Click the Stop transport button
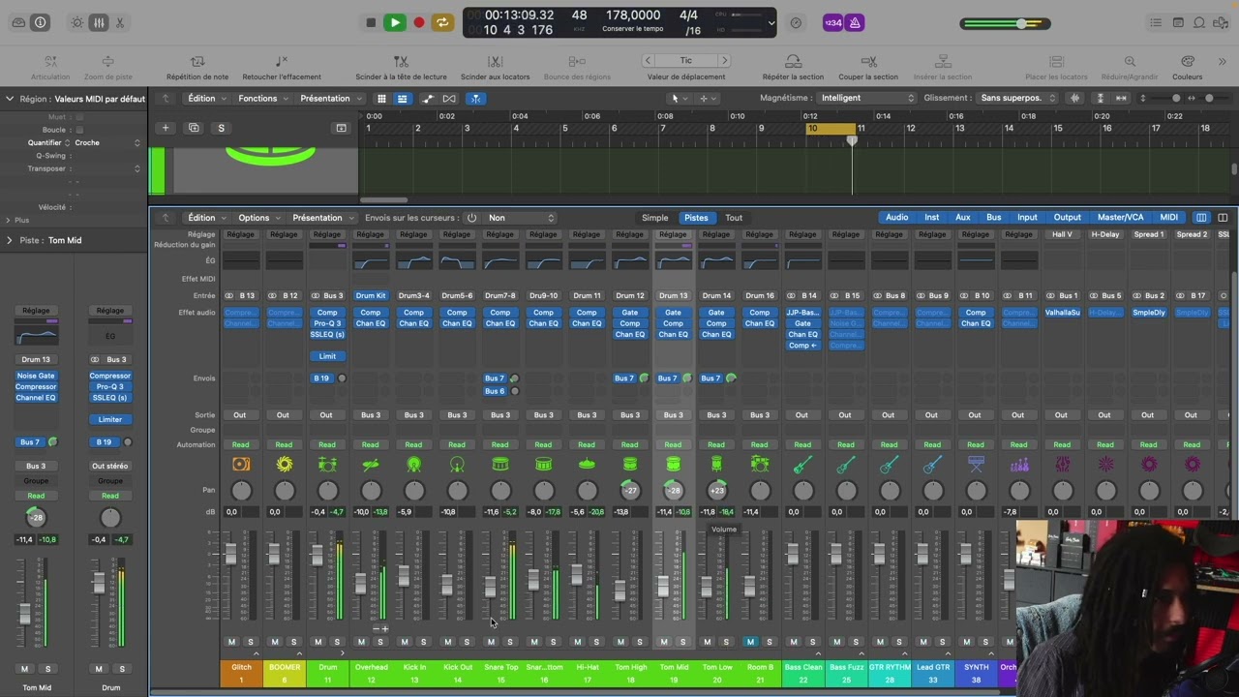 [x=371, y=22]
